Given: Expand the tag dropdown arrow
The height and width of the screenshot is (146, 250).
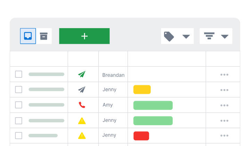Looking at the screenshot, I should (x=186, y=36).
